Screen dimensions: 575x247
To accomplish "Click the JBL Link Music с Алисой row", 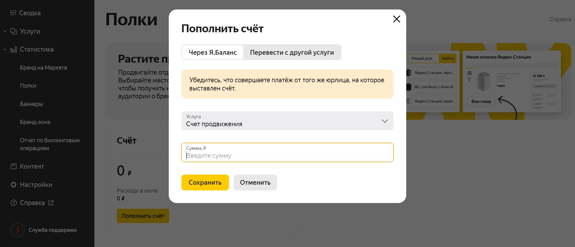I will coord(431,87).
